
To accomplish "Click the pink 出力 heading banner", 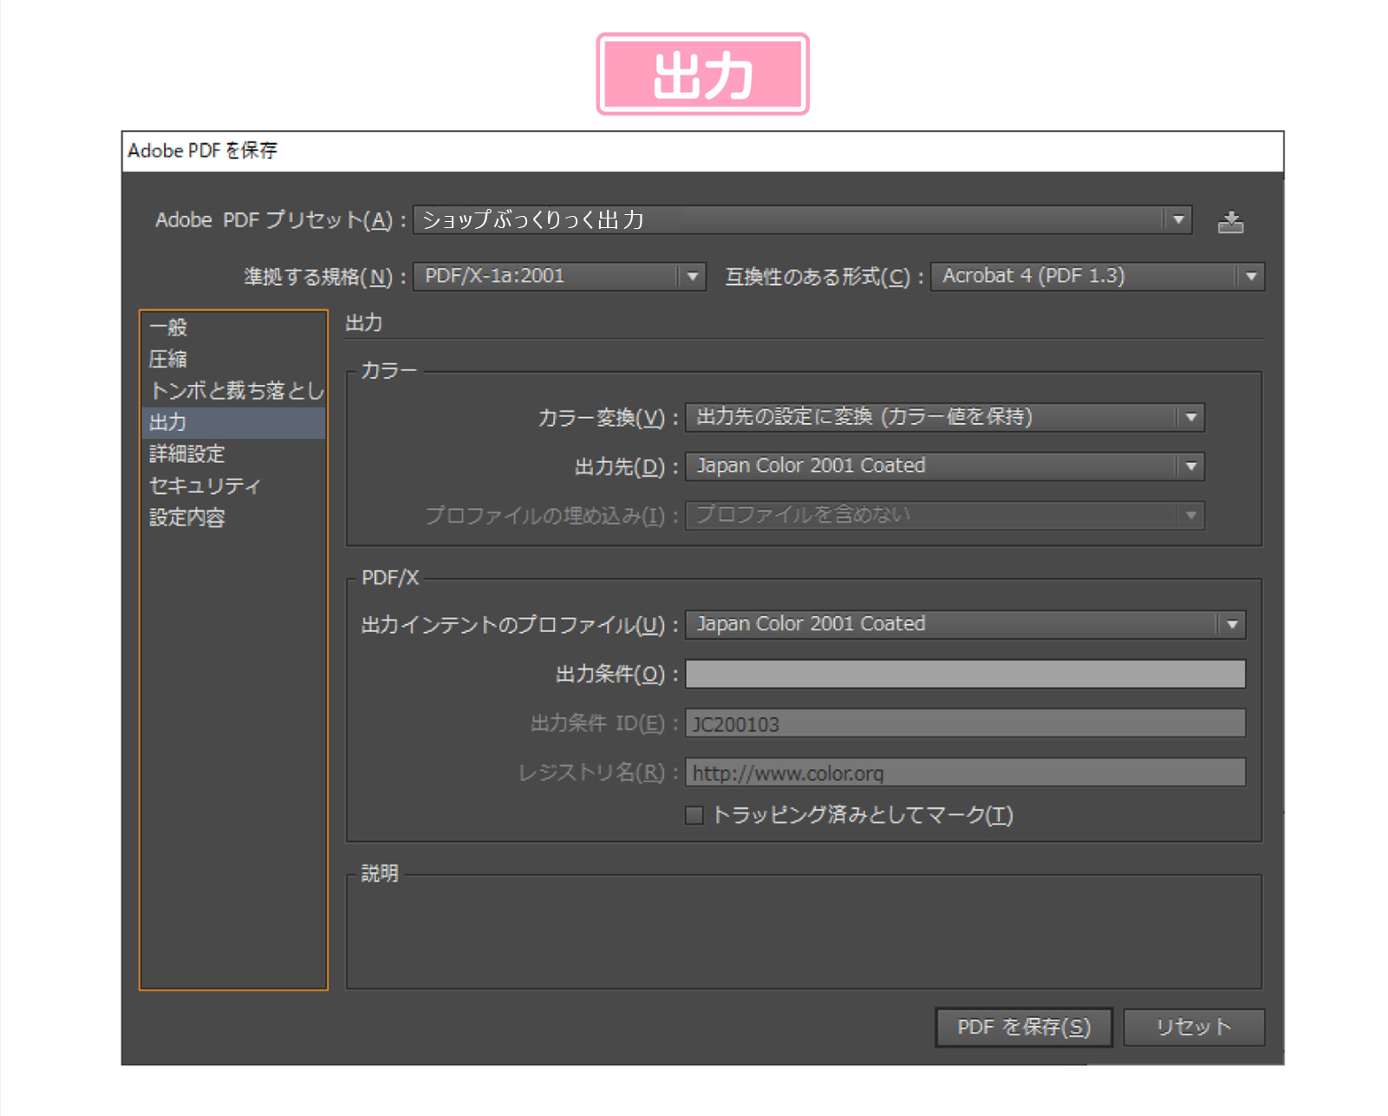I will (702, 75).
